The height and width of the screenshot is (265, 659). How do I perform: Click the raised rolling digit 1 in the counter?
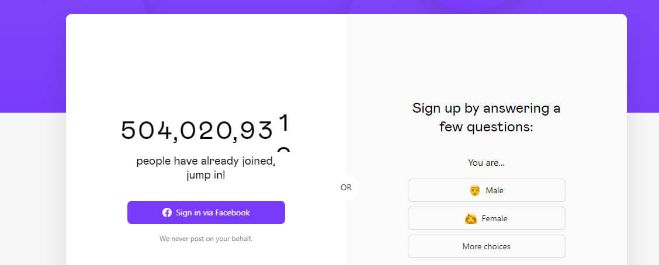tap(285, 123)
